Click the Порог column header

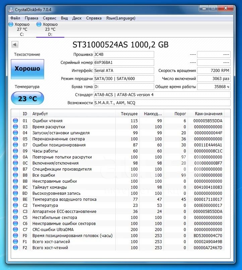176,114
